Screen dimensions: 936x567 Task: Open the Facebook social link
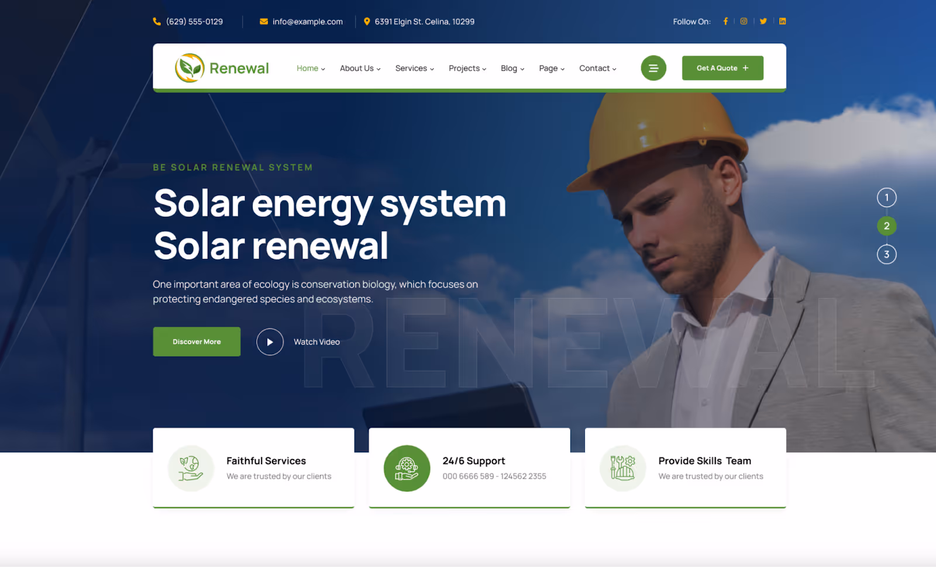coord(725,21)
